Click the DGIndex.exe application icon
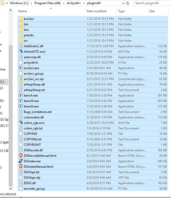 point(21,161)
